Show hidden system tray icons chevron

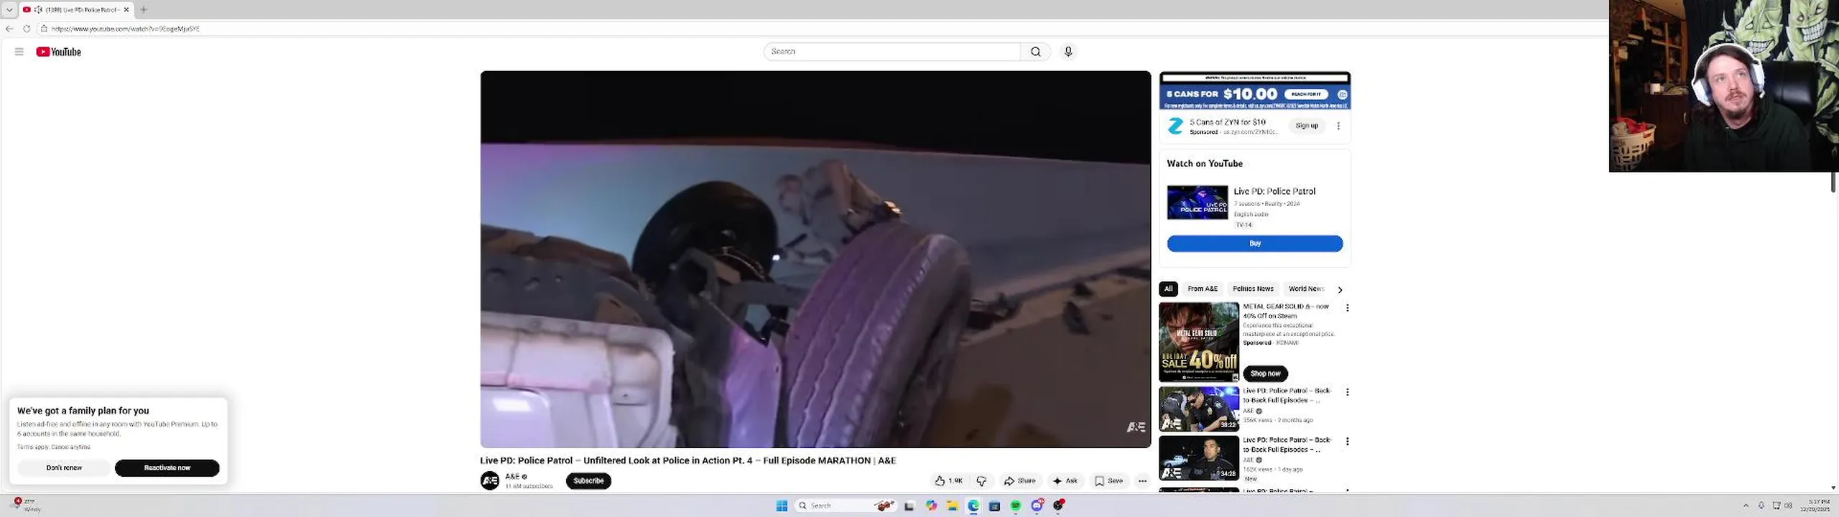pyautogui.click(x=1746, y=506)
